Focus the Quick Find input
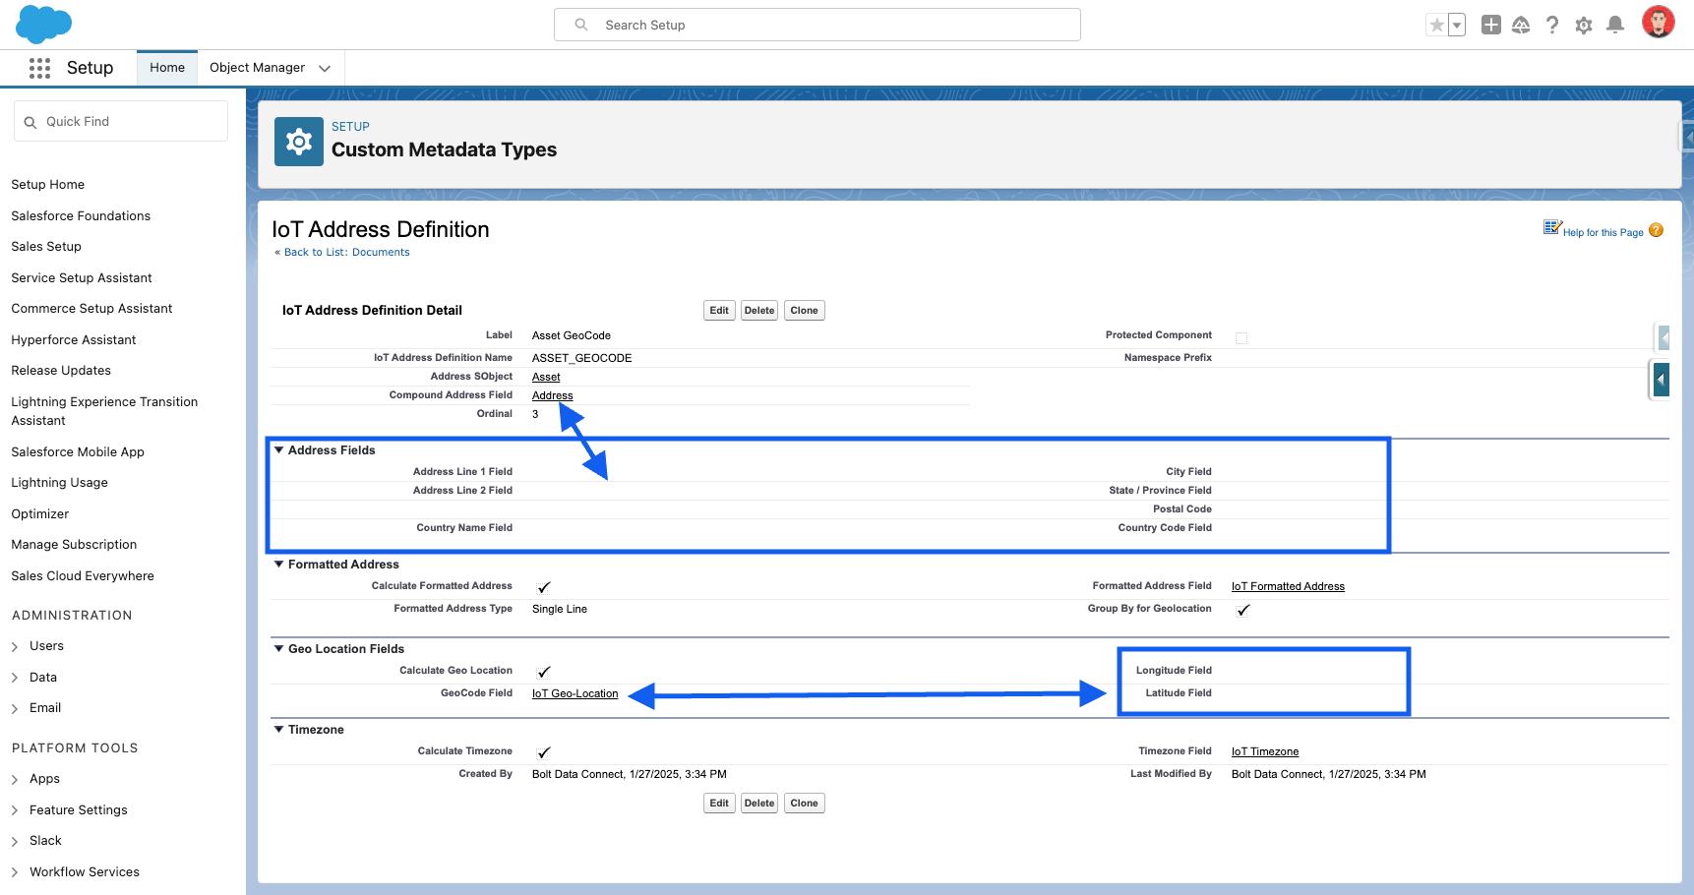The height and width of the screenshot is (895, 1694). [121, 121]
